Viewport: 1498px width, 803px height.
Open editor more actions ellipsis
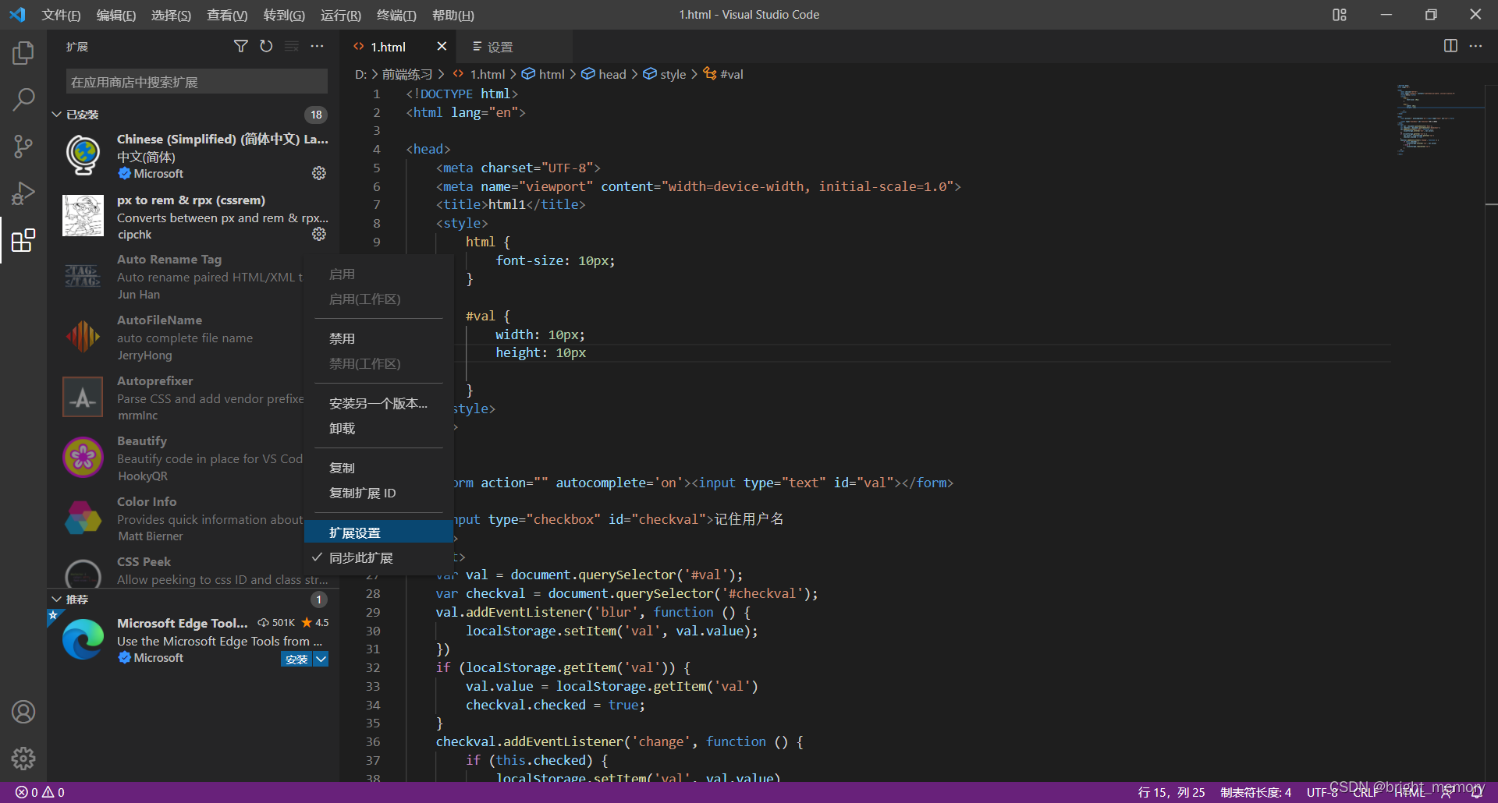1475,46
